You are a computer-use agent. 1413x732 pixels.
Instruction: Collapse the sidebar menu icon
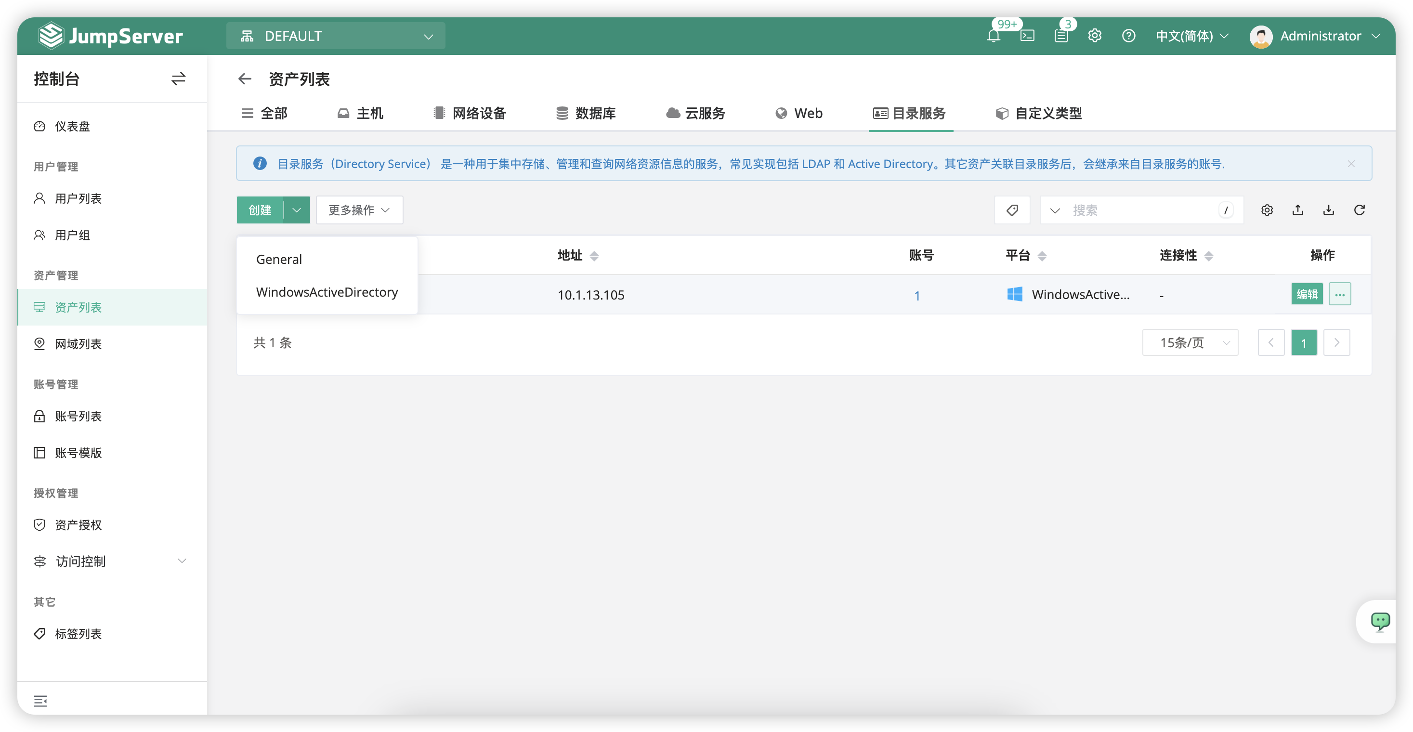coord(40,701)
